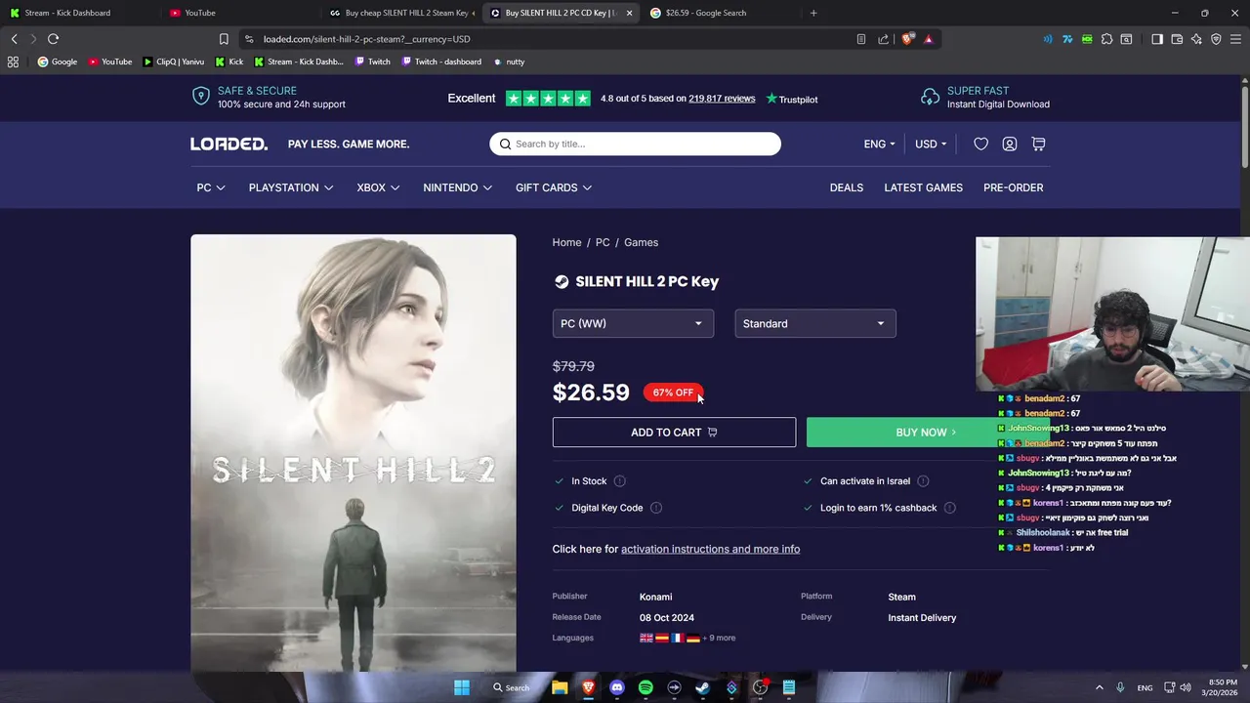Open the Twitch - dashboard bookmark
The width and height of the screenshot is (1250, 703).
tap(440, 62)
